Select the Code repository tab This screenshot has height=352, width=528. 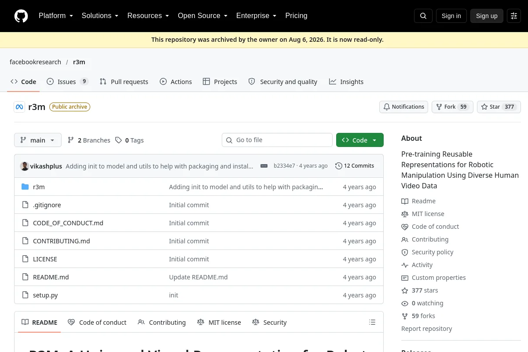tap(23, 82)
